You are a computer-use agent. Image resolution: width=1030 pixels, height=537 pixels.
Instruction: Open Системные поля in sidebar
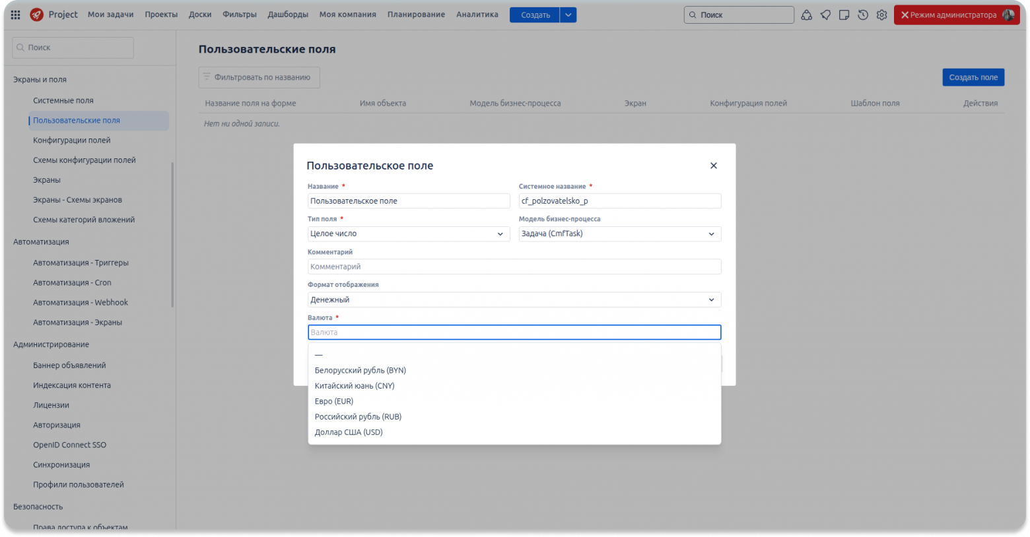63,100
